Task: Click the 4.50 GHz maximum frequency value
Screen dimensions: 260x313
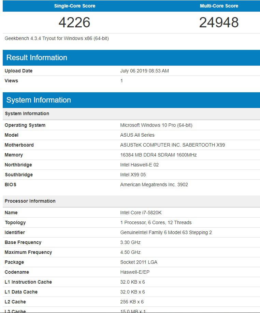Action: (130, 252)
